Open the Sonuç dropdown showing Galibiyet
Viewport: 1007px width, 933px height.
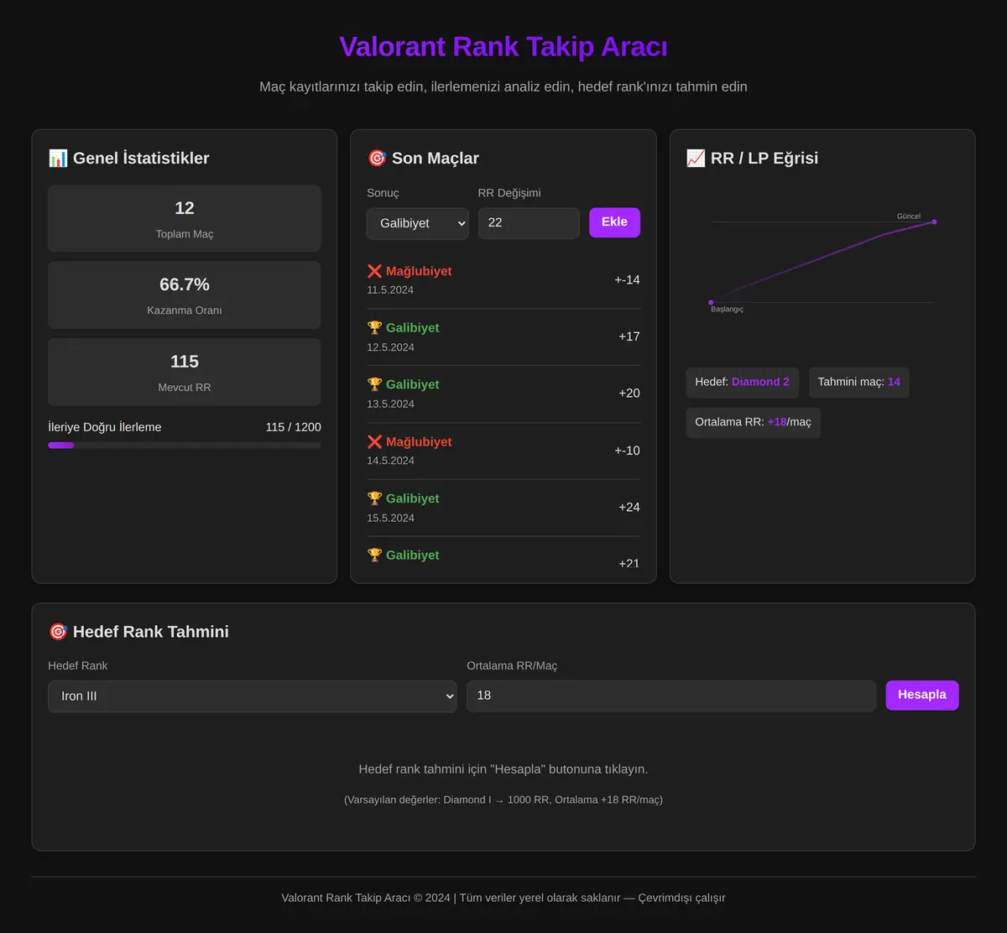[418, 223]
